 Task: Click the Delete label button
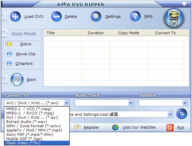pos(71,16)
